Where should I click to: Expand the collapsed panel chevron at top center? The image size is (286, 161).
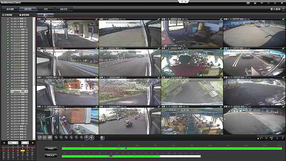(x=183, y=2)
